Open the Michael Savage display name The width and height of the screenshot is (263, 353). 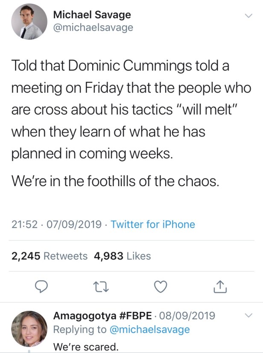(92, 15)
